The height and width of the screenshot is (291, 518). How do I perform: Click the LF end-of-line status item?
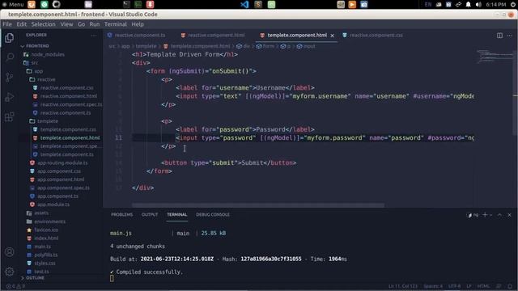pyautogui.click(x=469, y=286)
